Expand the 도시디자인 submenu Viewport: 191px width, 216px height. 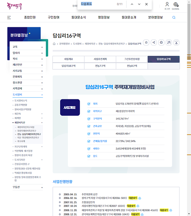pyautogui.click(x=42, y=160)
